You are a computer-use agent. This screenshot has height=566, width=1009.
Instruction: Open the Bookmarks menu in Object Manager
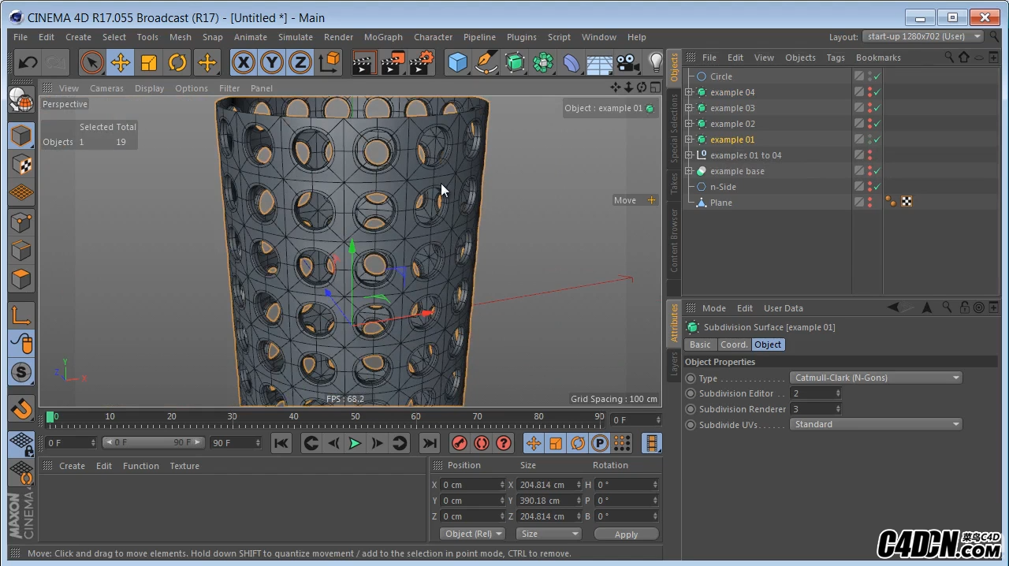click(878, 58)
